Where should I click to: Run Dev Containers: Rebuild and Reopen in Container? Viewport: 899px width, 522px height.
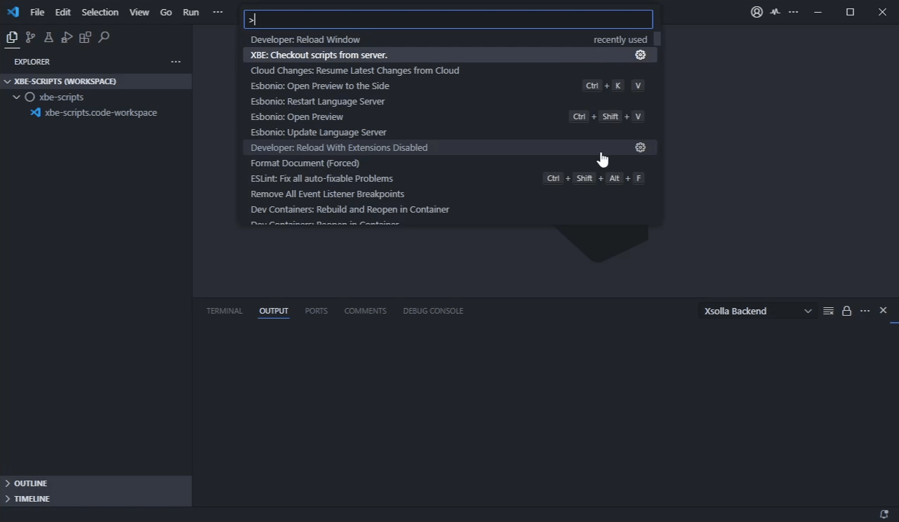pos(450,209)
